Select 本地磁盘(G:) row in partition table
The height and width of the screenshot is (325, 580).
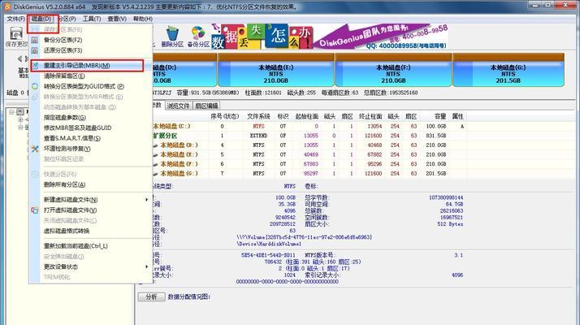click(309, 173)
